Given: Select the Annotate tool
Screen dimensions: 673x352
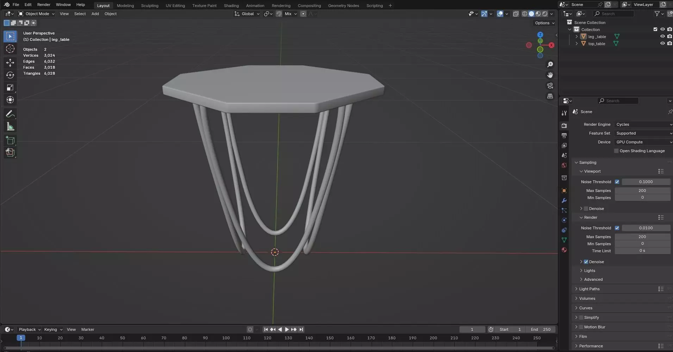Looking at the screenshot, I should tap(10, 114).
